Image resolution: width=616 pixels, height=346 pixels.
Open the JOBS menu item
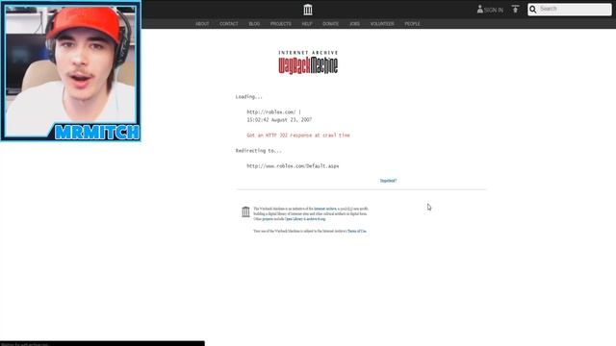click(x=354, y=24)
